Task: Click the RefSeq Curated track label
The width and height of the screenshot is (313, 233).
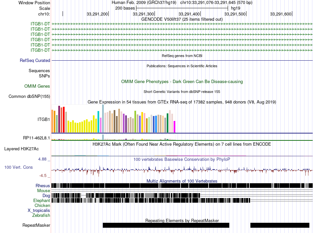Action: pyautogui.click(x=35, y=60)
